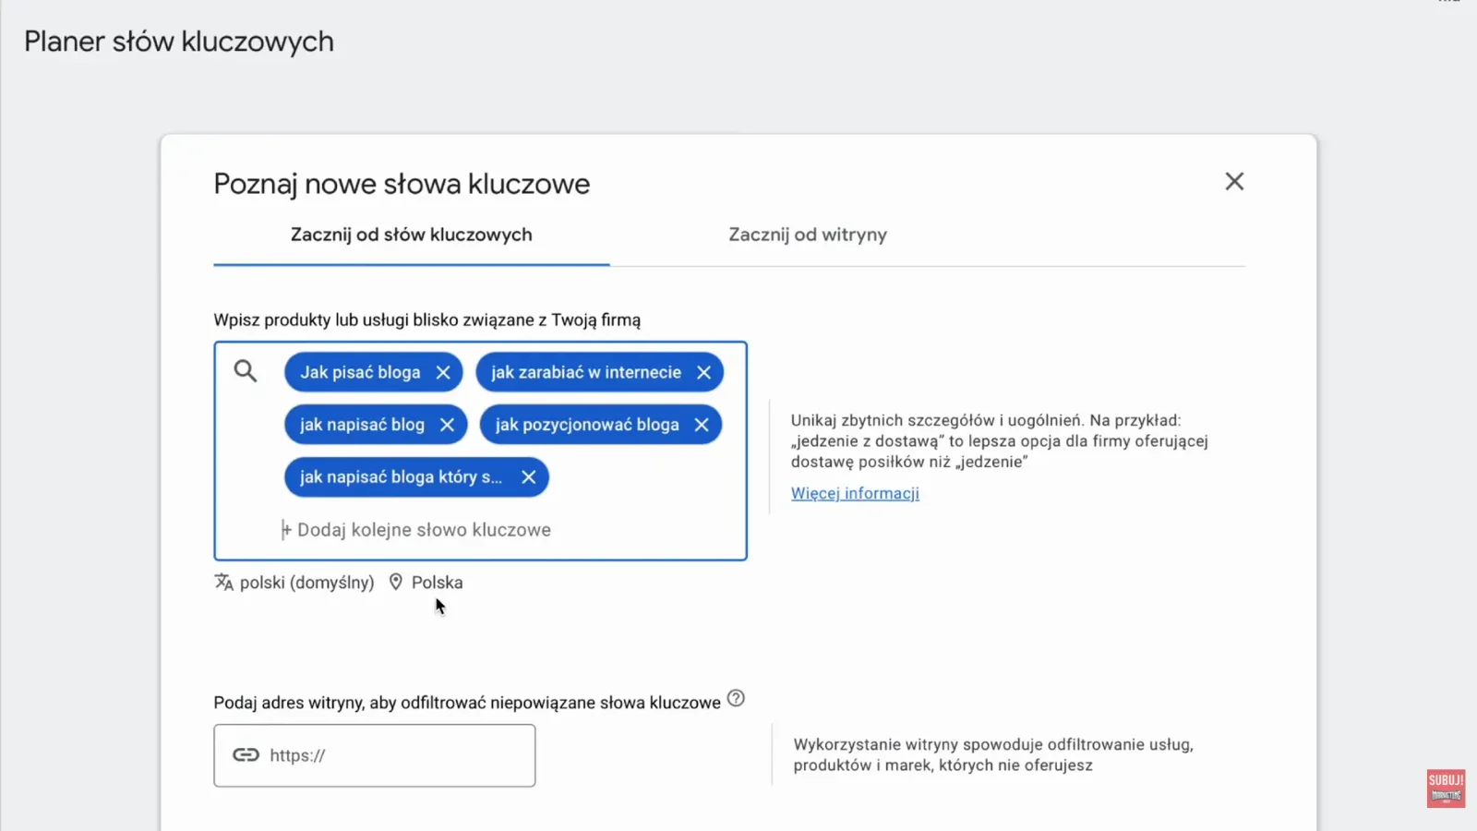Remove the "Jak pisać bloga" keyword chip
This screenshot has width=1477, height=831.
coord(443,372)
